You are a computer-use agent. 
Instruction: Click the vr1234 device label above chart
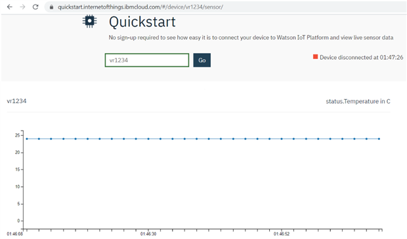(x=16, y=101)
